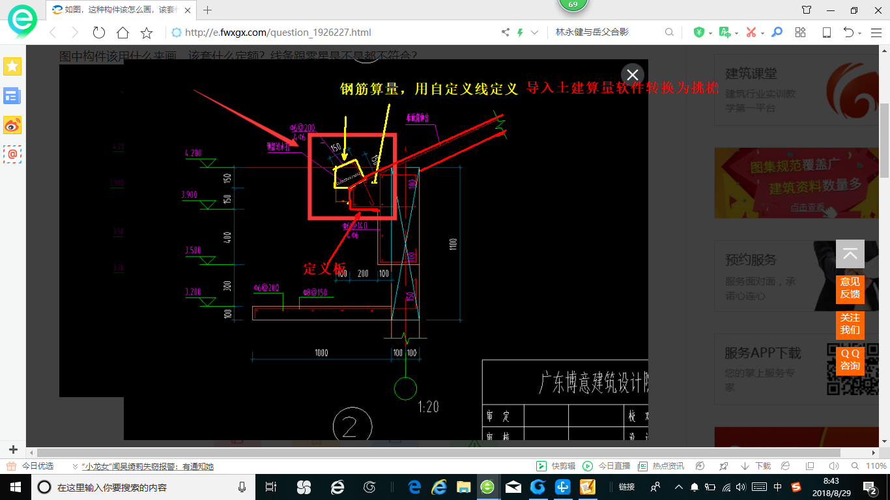Toggle the lightning speed mode icon
This screenshot has width=890, height=500.
[x=520, y=33]
